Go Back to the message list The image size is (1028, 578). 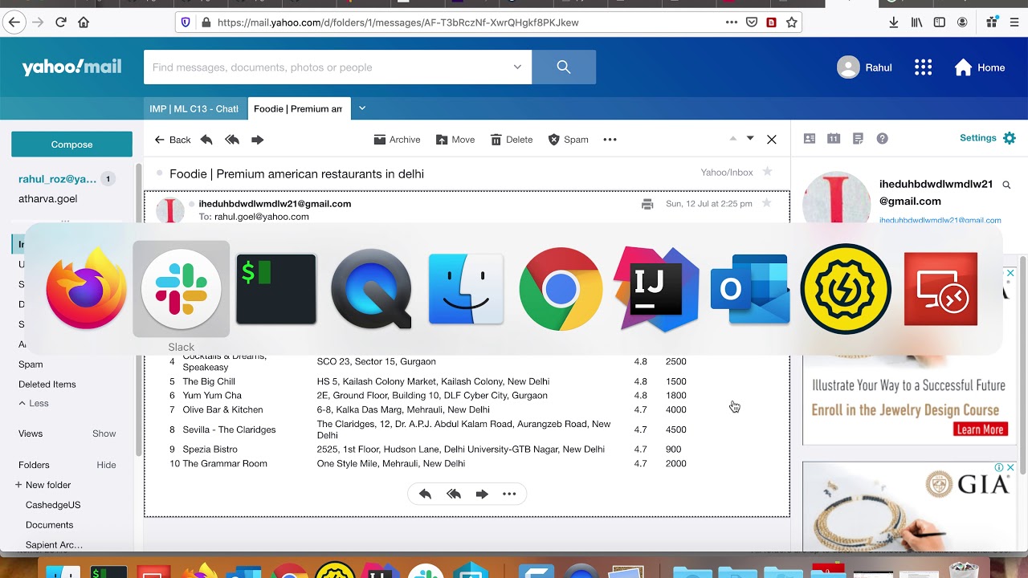pos(173,140)
